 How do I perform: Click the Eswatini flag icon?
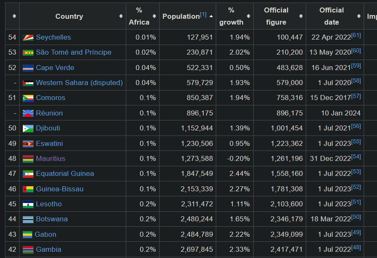pyautogui.click(x=28, y=144)
